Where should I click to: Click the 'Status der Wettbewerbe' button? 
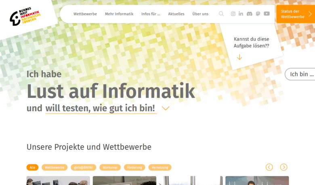point(296,14)
